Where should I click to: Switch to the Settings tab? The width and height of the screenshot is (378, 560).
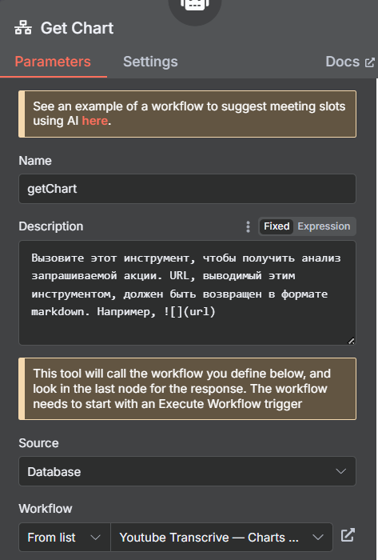tap(150, 62)
